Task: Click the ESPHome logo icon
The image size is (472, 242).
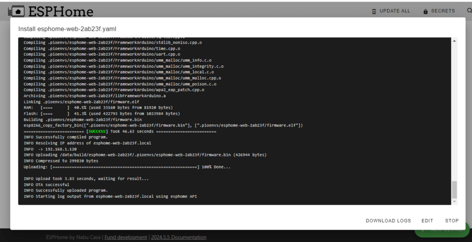Action: click(17, 12)
